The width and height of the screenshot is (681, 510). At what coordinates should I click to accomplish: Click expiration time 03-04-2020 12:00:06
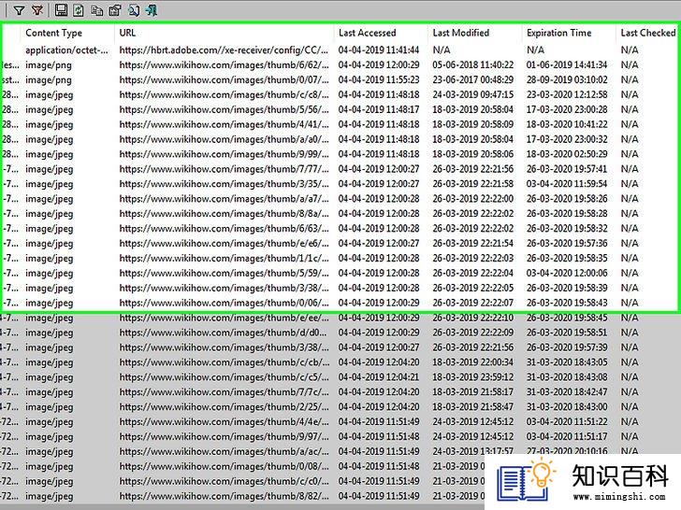tap(567, 273)
